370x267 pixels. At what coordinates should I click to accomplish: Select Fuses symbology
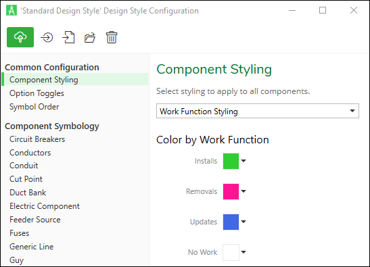point(20,233)
